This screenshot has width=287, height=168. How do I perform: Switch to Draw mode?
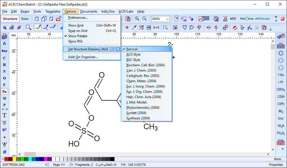[x=25, y=19]
